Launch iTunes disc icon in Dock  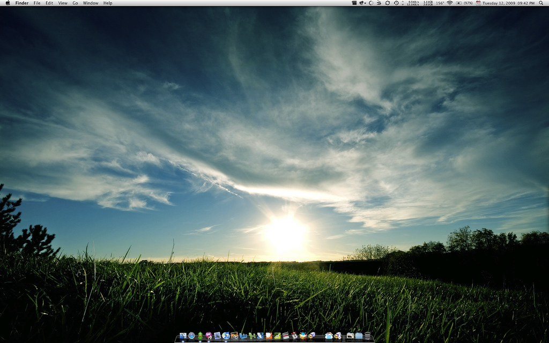click(226, 335)
